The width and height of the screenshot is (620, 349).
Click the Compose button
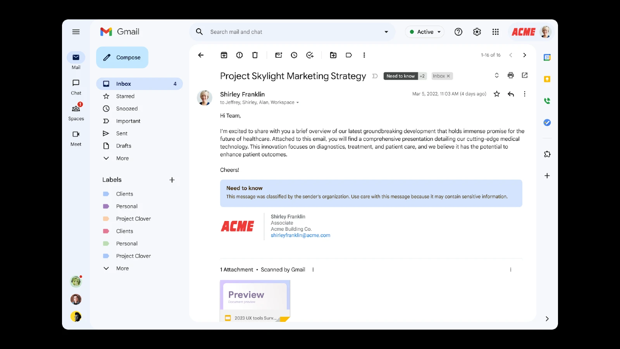[x=122, y=57]
